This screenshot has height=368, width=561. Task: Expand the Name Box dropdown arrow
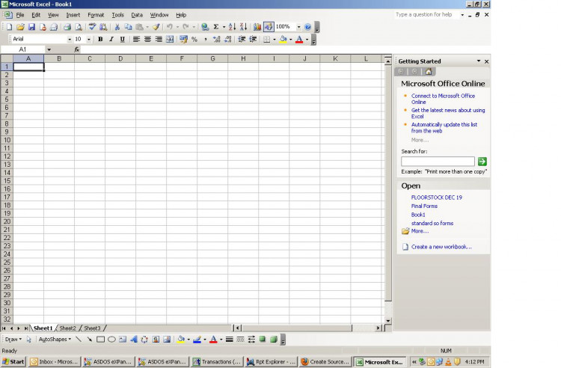pos(49,49)
